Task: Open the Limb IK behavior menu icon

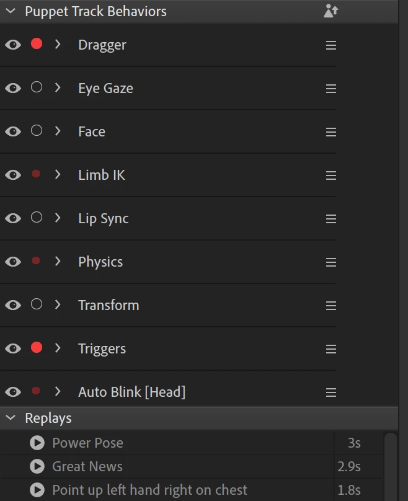Action: [x=331, y=175]
